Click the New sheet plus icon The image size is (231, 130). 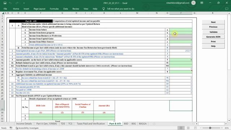point(154,123)
